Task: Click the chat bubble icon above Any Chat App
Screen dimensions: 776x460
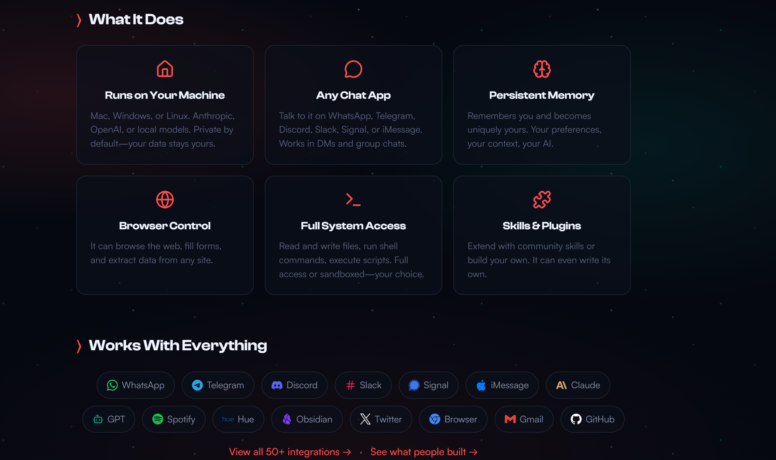Action: pyautogui.click(x=353, y=69)
